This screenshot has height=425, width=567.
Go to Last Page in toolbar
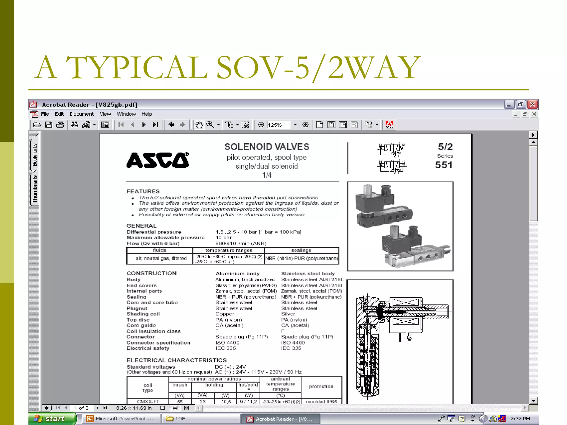click(155, 125)
